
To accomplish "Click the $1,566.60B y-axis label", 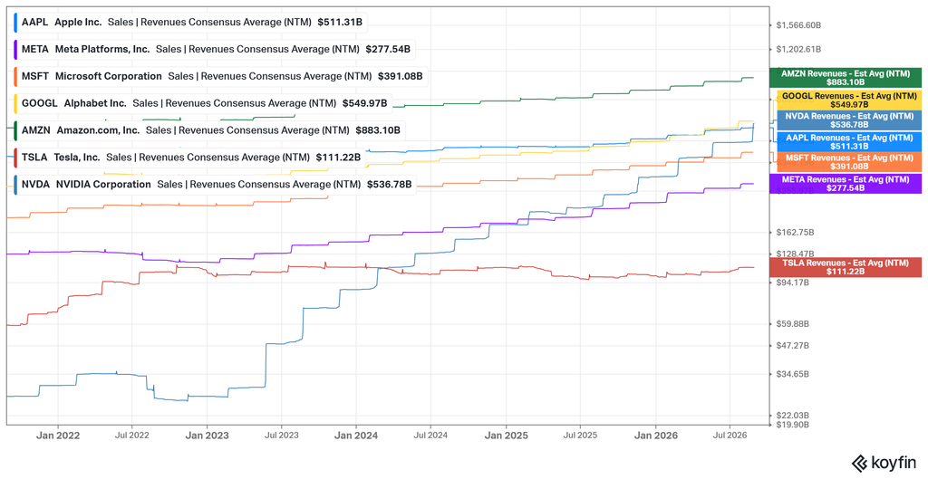I will click(798, 25).
